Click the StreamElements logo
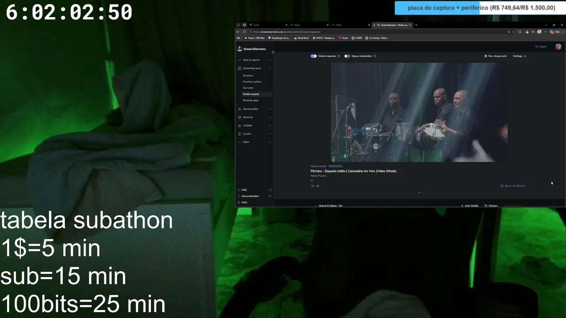This screenshot has height=318, width=566. click(x=252, y=49)
